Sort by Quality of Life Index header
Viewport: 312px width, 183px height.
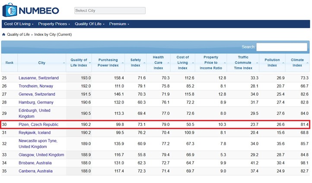pyautogui.click(x=79, y=63)
